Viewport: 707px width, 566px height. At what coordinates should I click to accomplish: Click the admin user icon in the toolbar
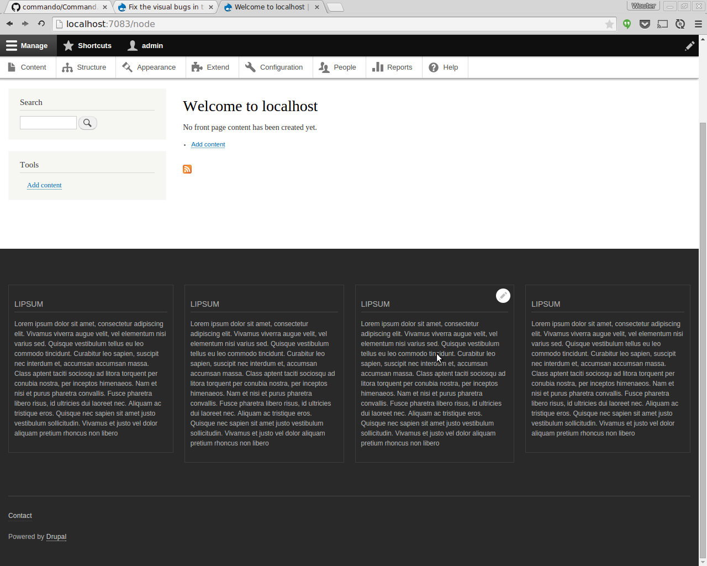pyautogui.click(x=131, y=46)
